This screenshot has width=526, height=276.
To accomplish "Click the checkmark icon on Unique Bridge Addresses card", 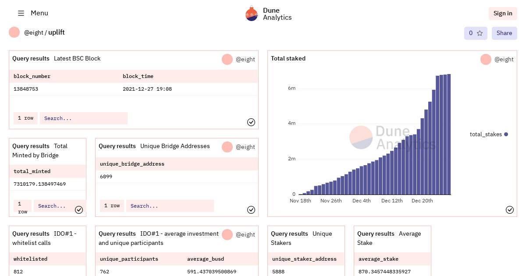I will 251,210.
